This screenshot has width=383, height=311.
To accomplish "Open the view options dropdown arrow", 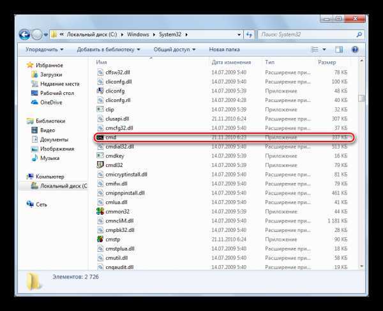I will tap(324, 50).
